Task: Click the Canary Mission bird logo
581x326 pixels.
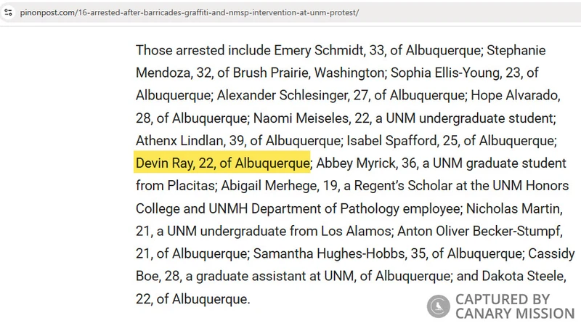Action: tap(439, 306)
